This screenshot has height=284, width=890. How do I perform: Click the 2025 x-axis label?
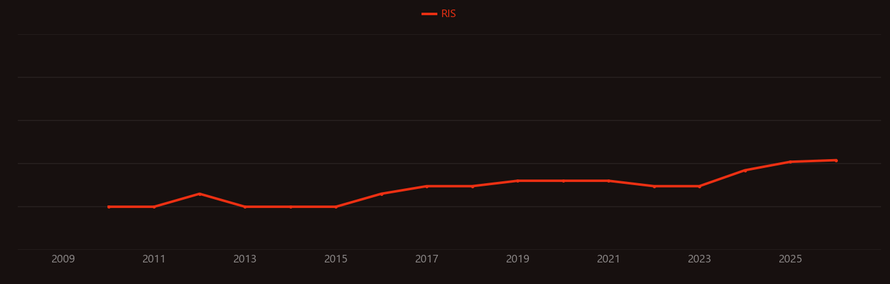[x=790, y=259]
